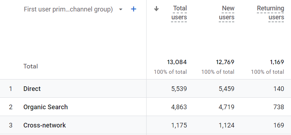Click Organic Search new users value 4,719
The image size is (291, 135).
(x=227, y=107)
